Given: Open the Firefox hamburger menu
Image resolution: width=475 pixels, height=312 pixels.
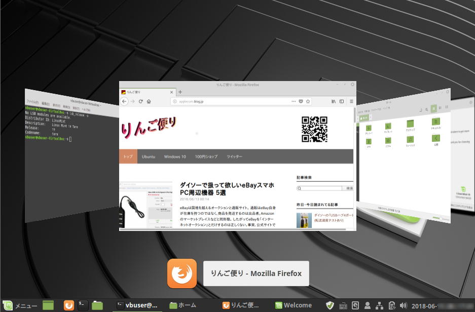Looking at the screenshot, I should point(351,101).
